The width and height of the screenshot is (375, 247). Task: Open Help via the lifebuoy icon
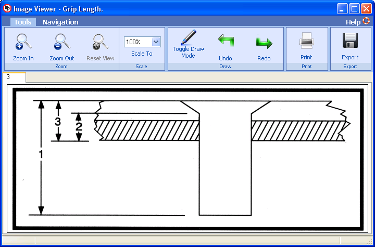pyautogui.click(x=366, y=22)
